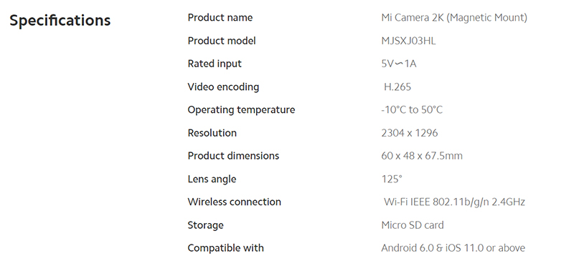This screenshot has width=574, height=261.
Task: Click the 125° lens angle value
Action: point(392,179)
